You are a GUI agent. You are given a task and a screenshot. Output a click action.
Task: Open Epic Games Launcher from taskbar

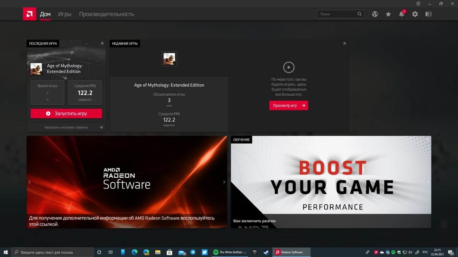(255, 252)
